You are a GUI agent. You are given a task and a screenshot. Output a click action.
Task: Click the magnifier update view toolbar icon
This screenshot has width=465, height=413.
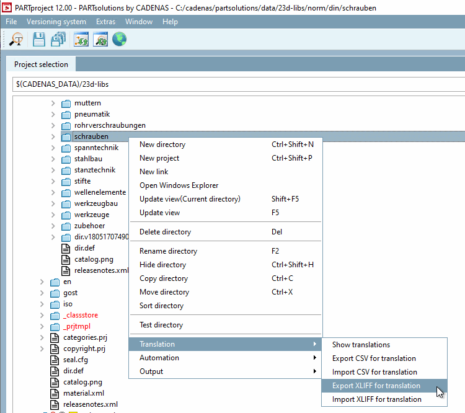(x=100, y=40)
